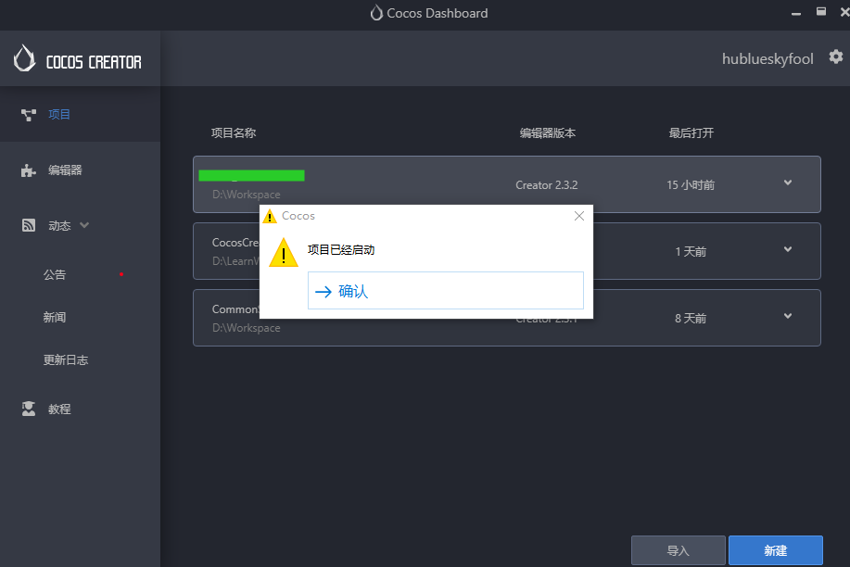850x567 pixels.
Task: Click the small warning icon in dialog title
Action: [270, 216]
